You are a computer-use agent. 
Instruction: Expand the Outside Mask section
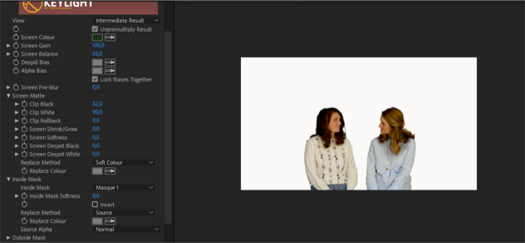pyautogui.click(x=9, y=238)
